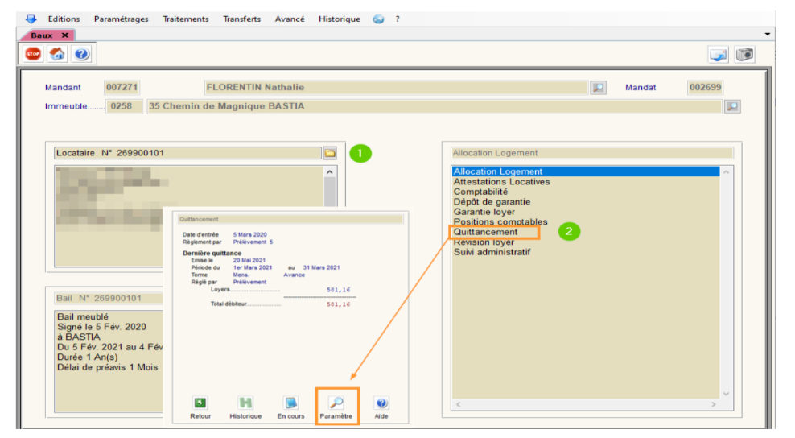Select Dépôt de garantie list entry
Viewport: 795px width, 438px height.
click(492, 202)
